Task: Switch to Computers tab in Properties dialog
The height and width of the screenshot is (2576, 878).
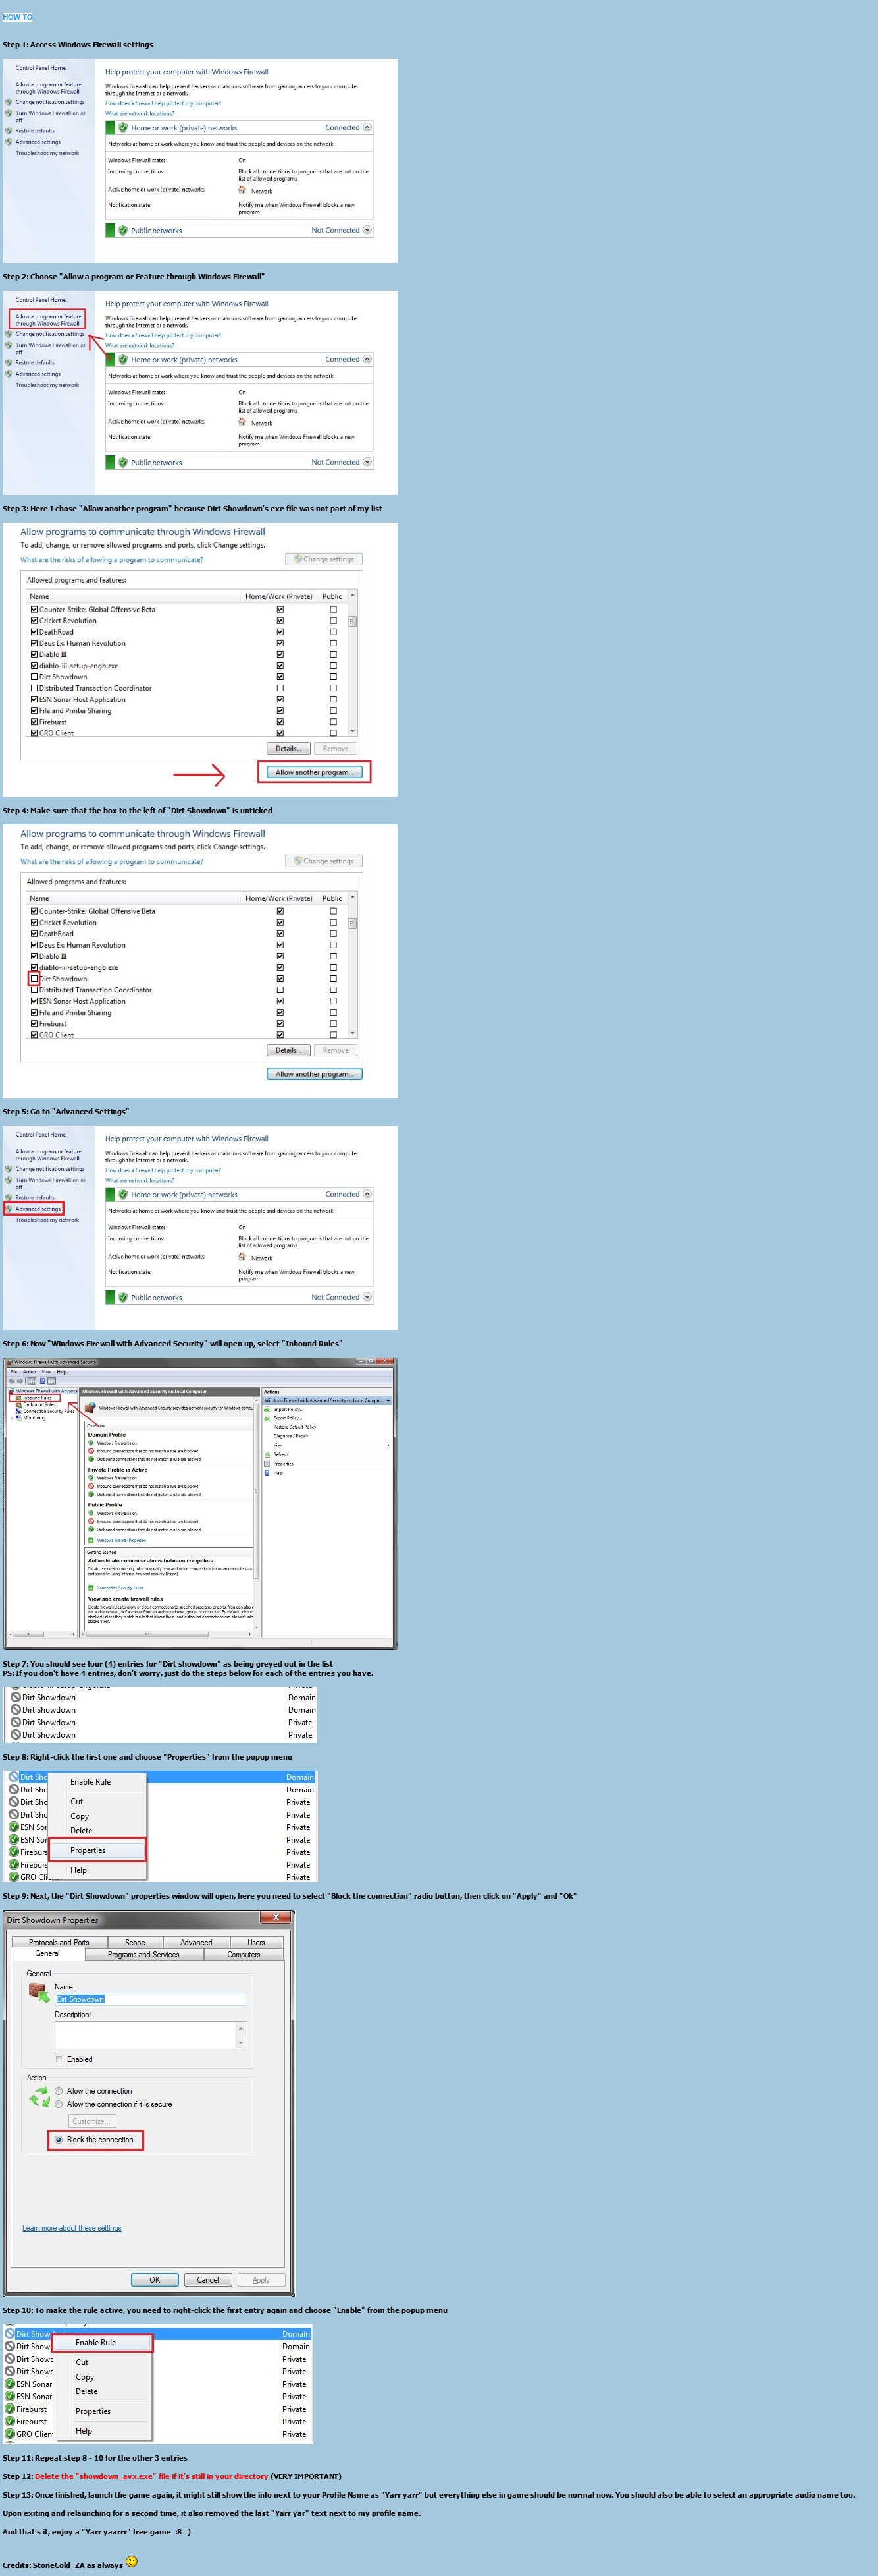Action: (x=244, y=1954)
